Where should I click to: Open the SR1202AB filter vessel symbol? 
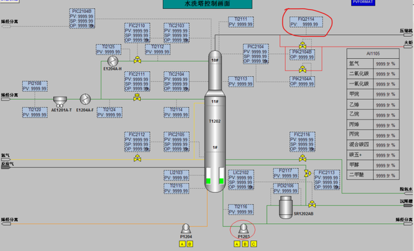click(286, 208)
